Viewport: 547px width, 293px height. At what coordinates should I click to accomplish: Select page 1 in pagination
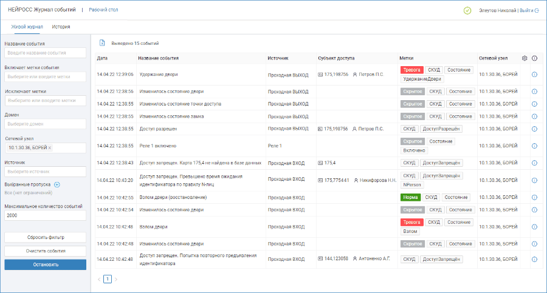(108, 279)
